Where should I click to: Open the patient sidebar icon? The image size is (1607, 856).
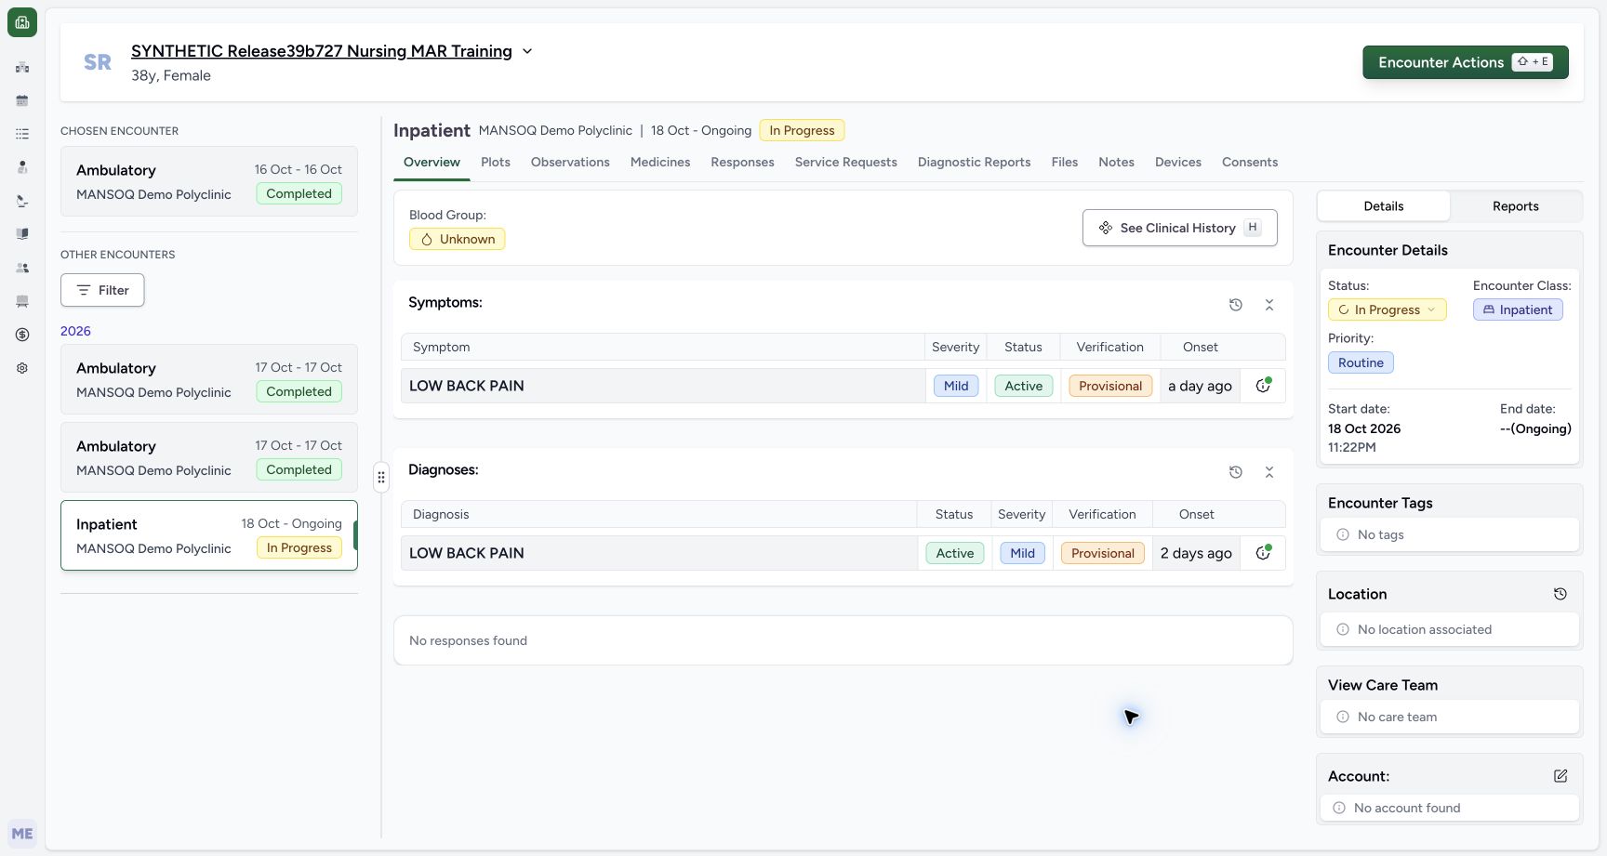tap(22, 167)
